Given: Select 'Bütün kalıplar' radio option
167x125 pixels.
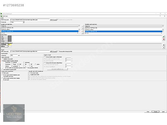Looking at the screenshot, I should (x=2, y=61).
